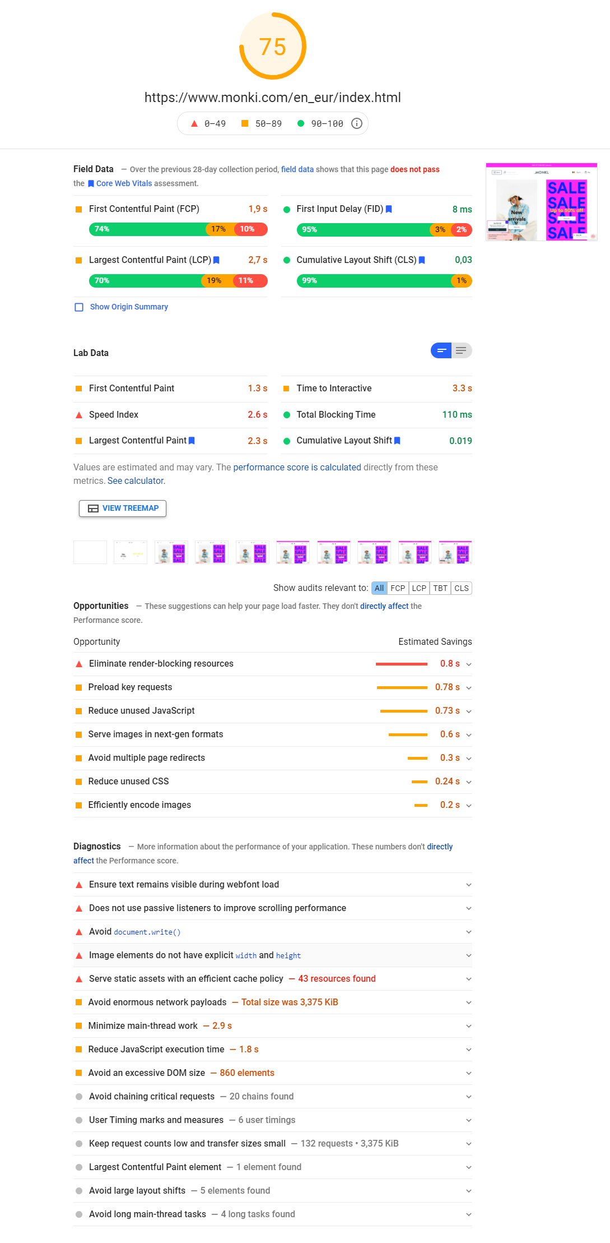Click the treemap icon in View Treemap button
610x1243 pixels.
click(x=93, y=509)
